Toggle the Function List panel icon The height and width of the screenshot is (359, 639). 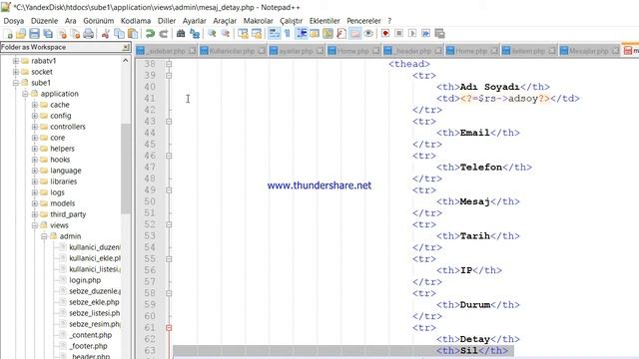click(x=341, y=34)
